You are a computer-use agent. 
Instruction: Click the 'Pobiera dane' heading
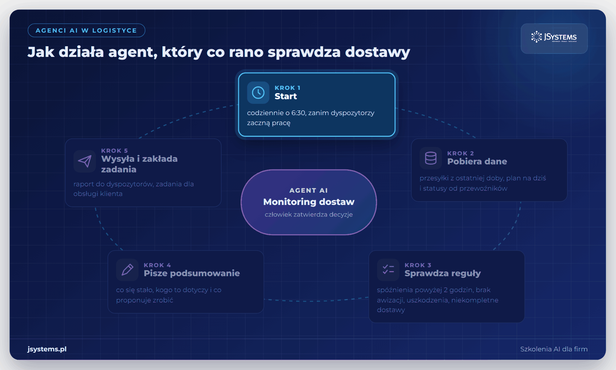pos(477,162)
